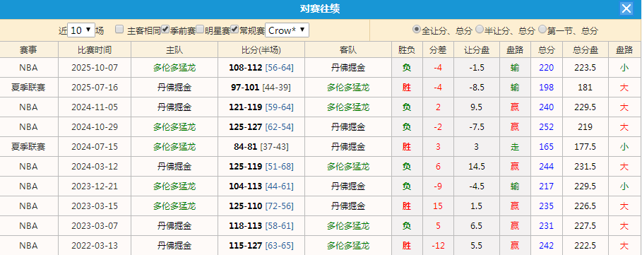This screenshot has width=642, height=255.
Task: Choose the 半让分、总分 radio option
Action: [480, 30]
